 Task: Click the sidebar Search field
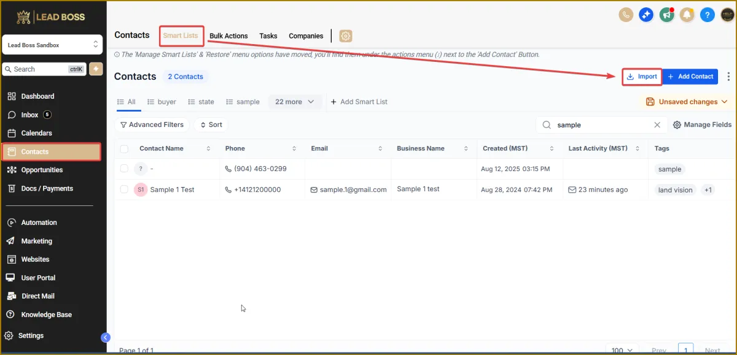44,69
